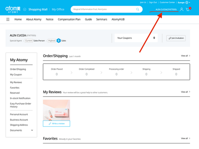Click the Processing order count
199x149 pixels.
point(116,74)
